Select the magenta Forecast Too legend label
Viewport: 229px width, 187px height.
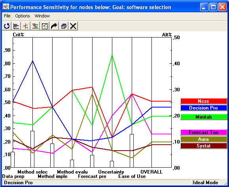coord(203,132)
